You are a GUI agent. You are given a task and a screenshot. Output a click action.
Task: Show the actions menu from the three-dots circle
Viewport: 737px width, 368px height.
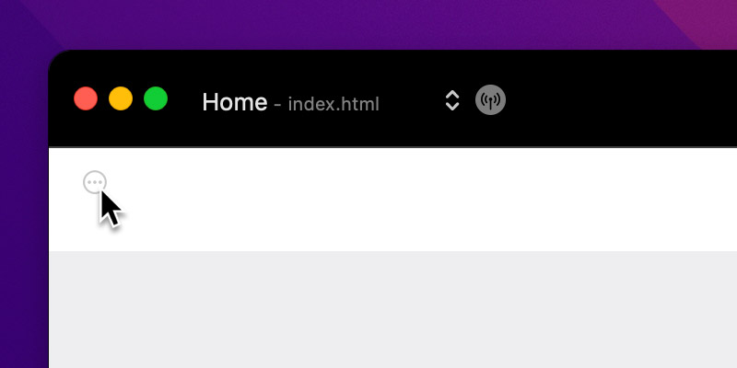95,182
